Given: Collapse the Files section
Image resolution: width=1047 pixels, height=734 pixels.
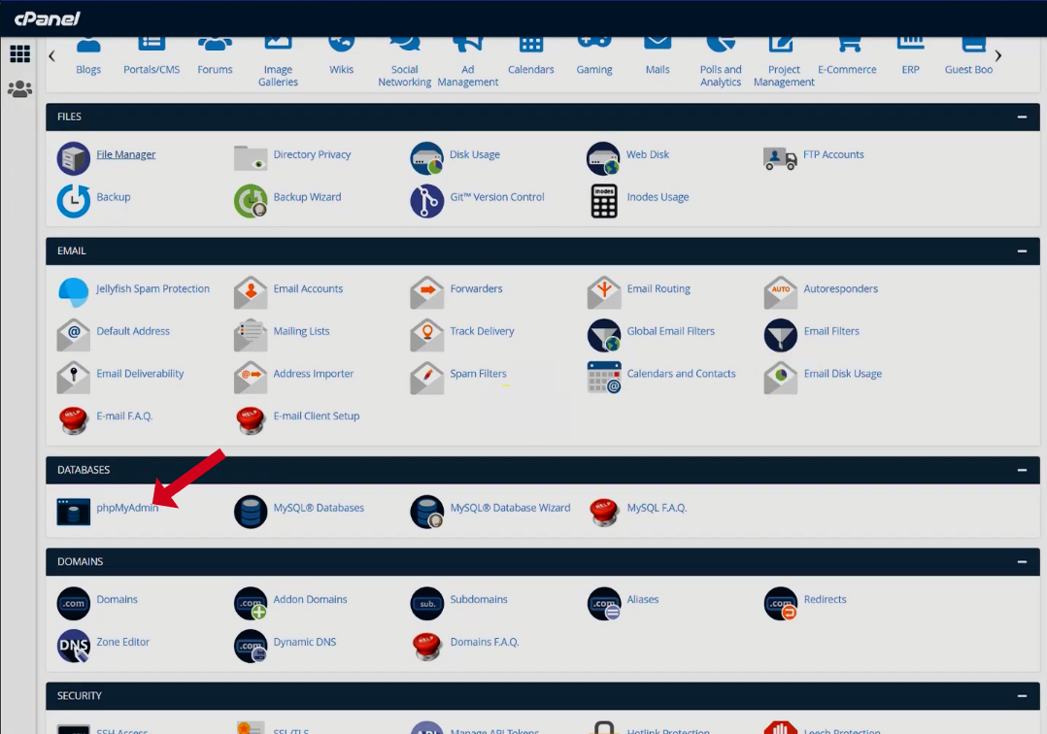Looking at the screenshot, I should coord(1021,117).
